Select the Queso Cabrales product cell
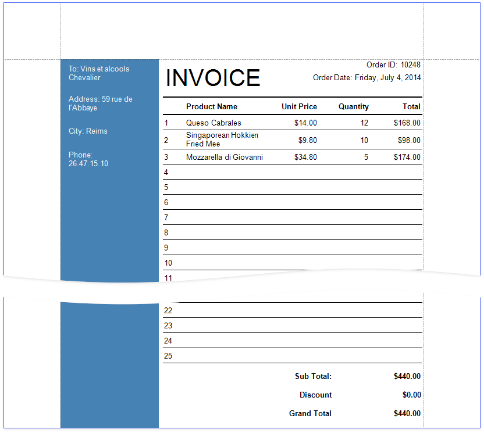 pyautogui.click(x=213, y=123)
